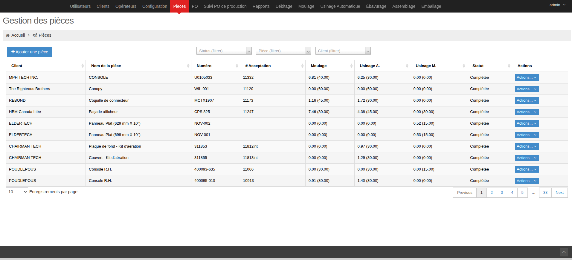Click the scroll-to-top arrow icon in footer
Image resolution: width=572 pixels, height=260 pixels.
click(564, 252)
